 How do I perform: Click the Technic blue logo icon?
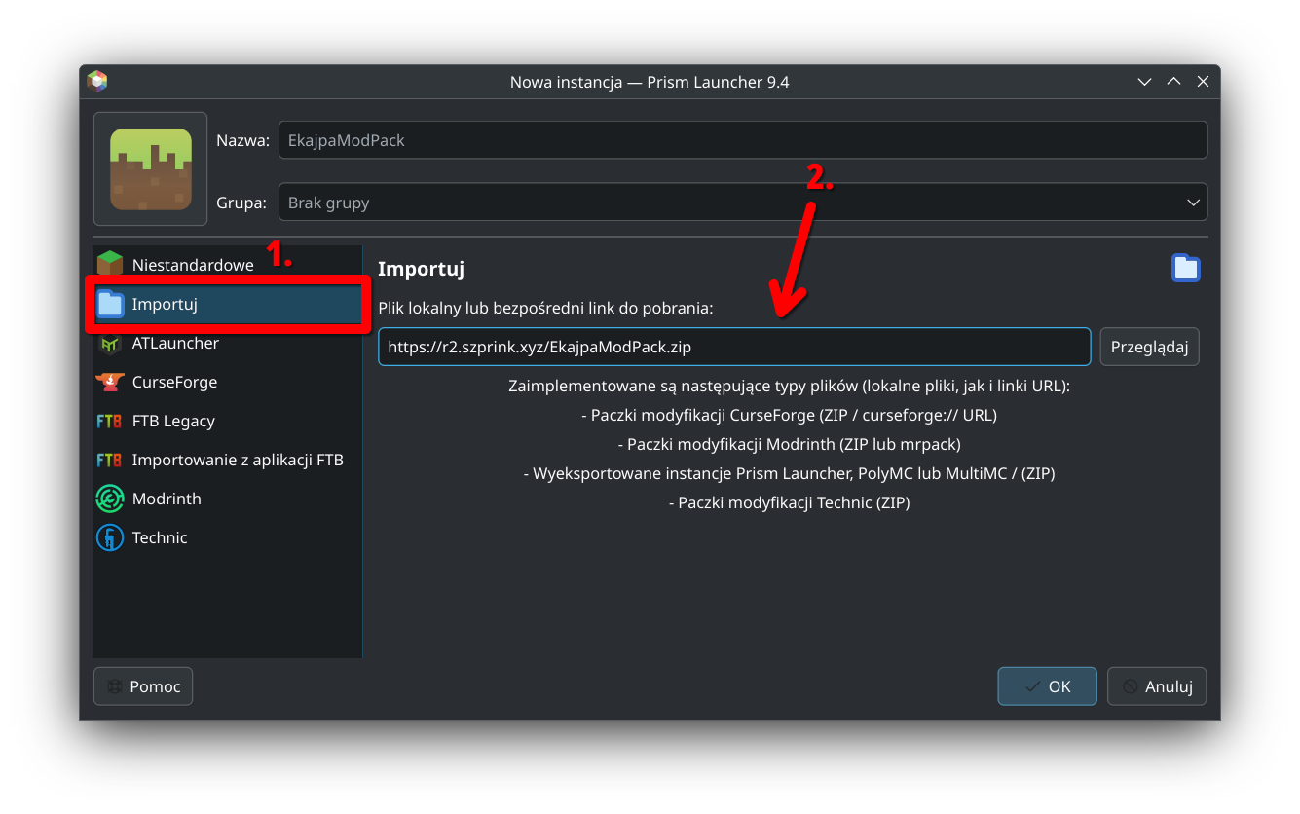click(x=110, y=537)
